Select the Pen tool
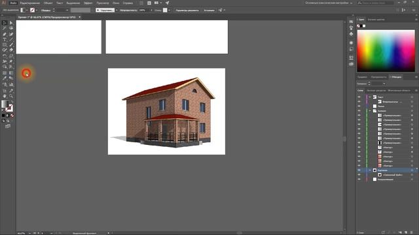This screenshot has width=419, height=235. click(x=5, y=34)
